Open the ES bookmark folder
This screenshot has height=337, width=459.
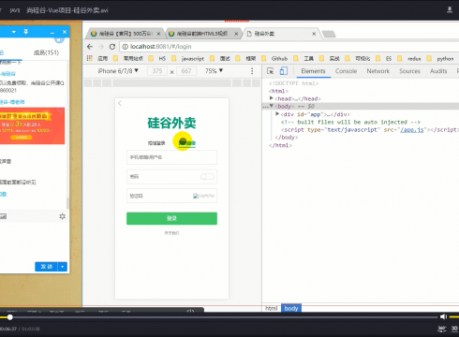(x=384, y=58)
